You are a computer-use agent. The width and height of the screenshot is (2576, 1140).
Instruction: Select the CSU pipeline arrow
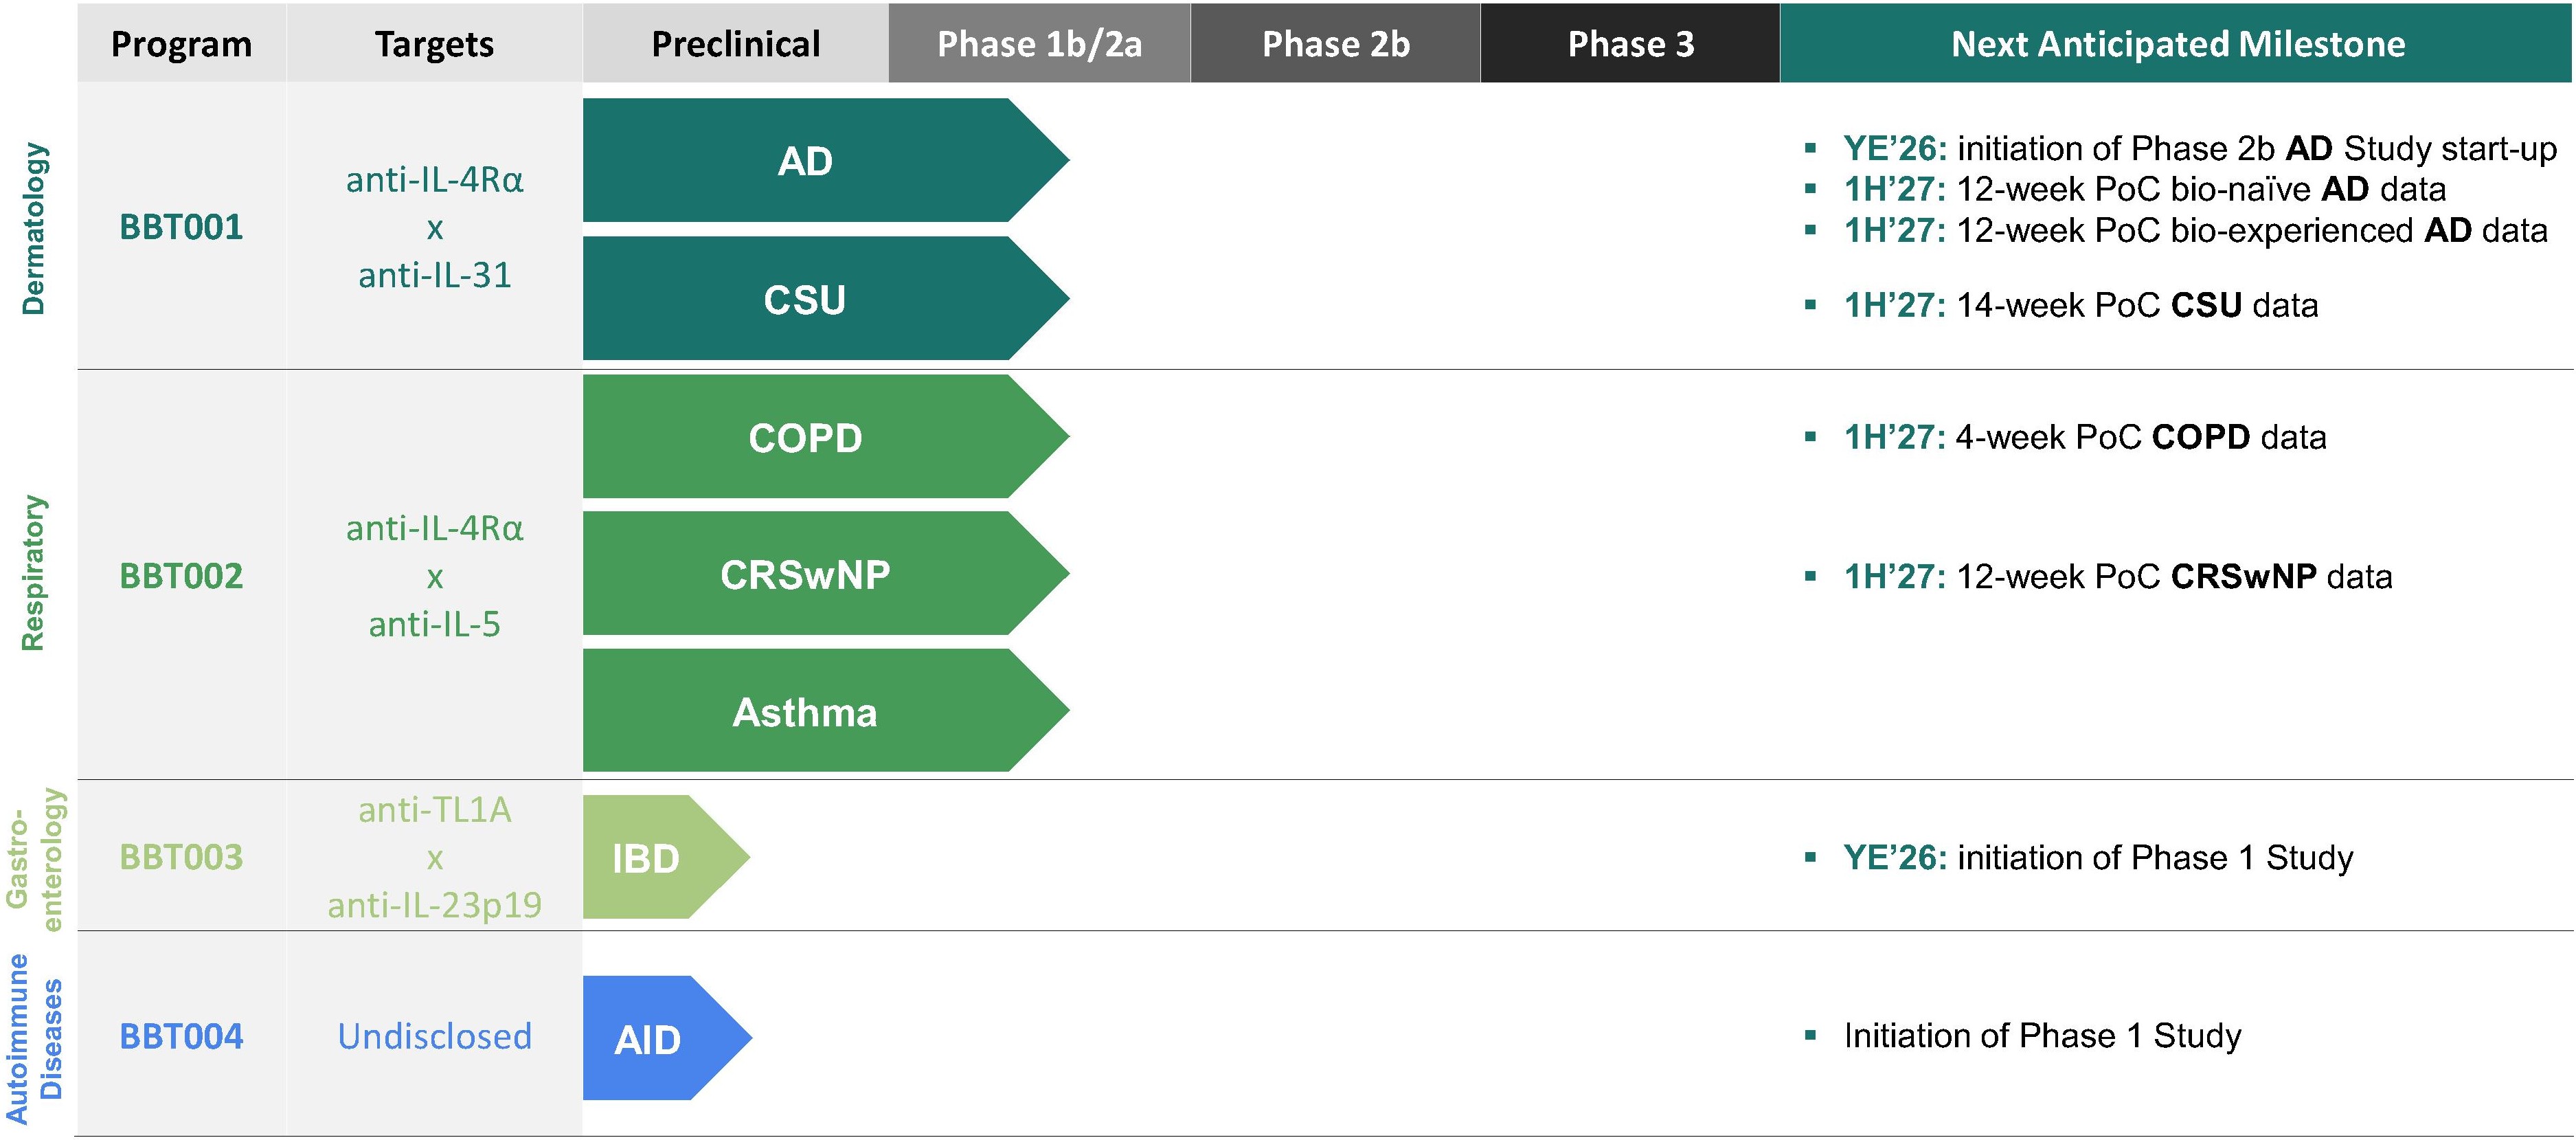tap(825, 298)
